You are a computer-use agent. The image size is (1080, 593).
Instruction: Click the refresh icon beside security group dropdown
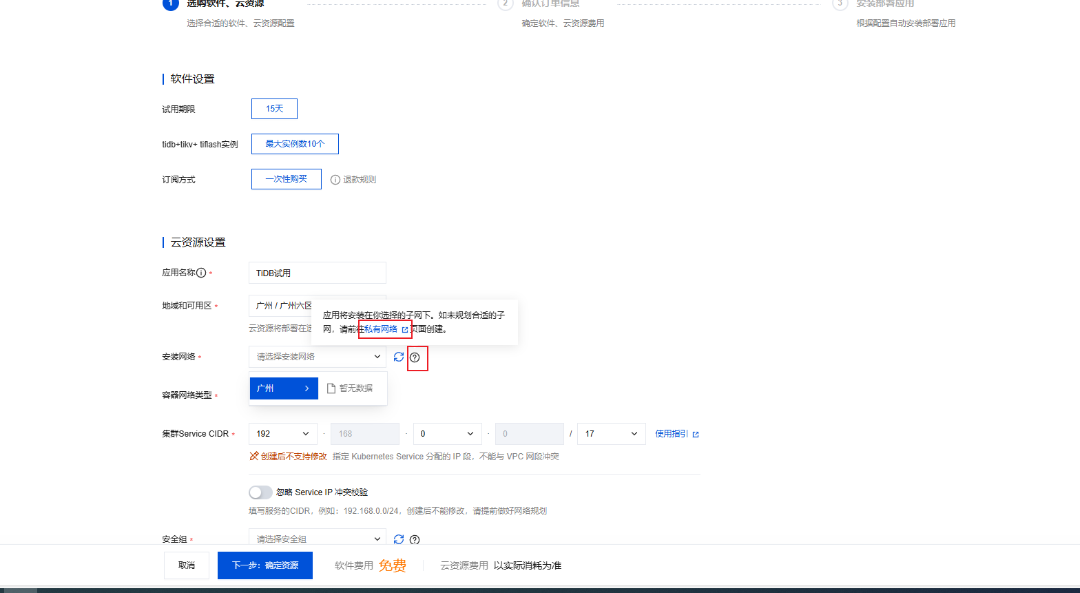(399, 539)
